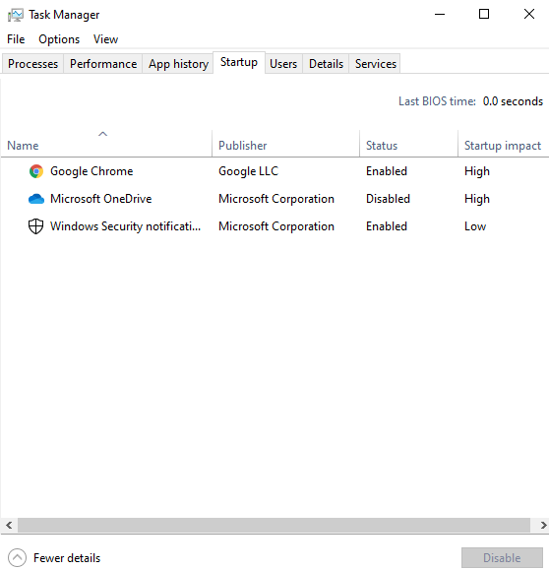Viewport: 549px width, 570px height.
Task: Click the Task Manager app icon in title bar
Action: 16,15
